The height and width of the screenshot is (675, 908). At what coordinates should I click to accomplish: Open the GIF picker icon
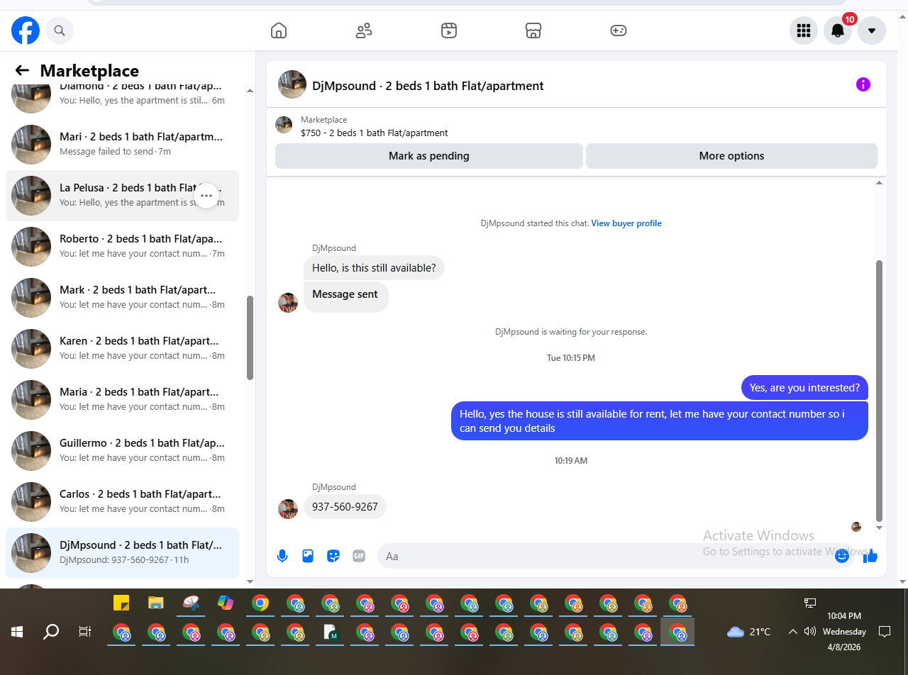pyautogui.click(x=359, y=556)
